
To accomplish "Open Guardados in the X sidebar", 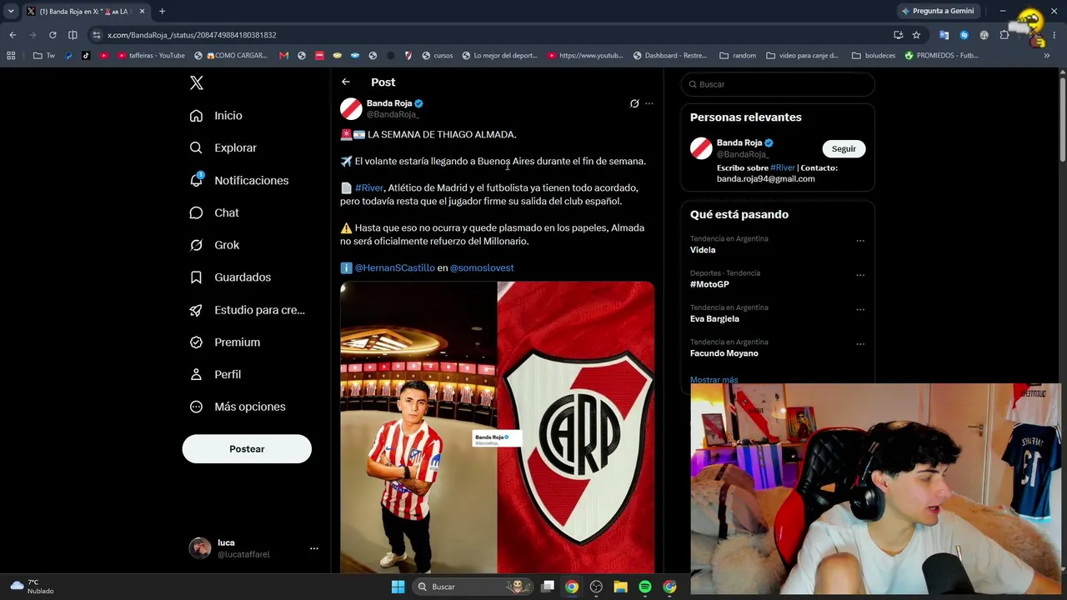I will 230,277.
